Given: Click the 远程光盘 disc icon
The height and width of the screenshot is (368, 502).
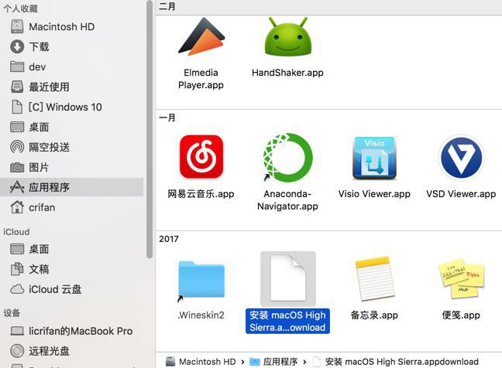Looking at the screenshot, I should (x=17, y=351).
